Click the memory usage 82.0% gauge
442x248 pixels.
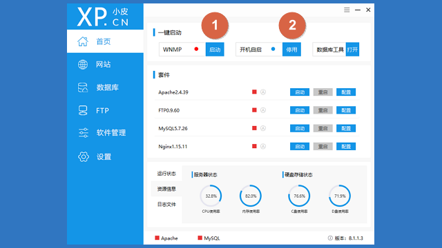tap(251, 196)
